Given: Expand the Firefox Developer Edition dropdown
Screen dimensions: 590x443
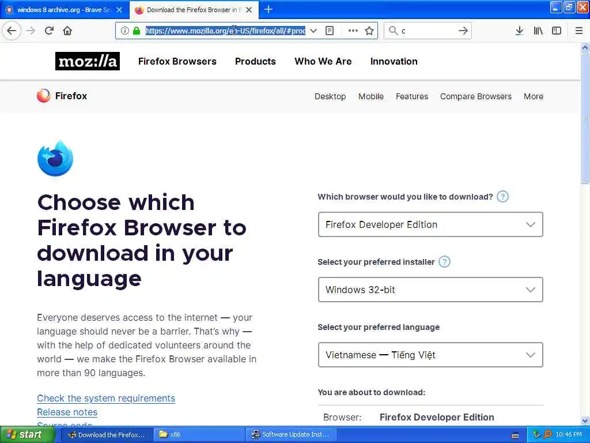Looking at the screenshot, I should pyautogui.click(x=430, y=224).
